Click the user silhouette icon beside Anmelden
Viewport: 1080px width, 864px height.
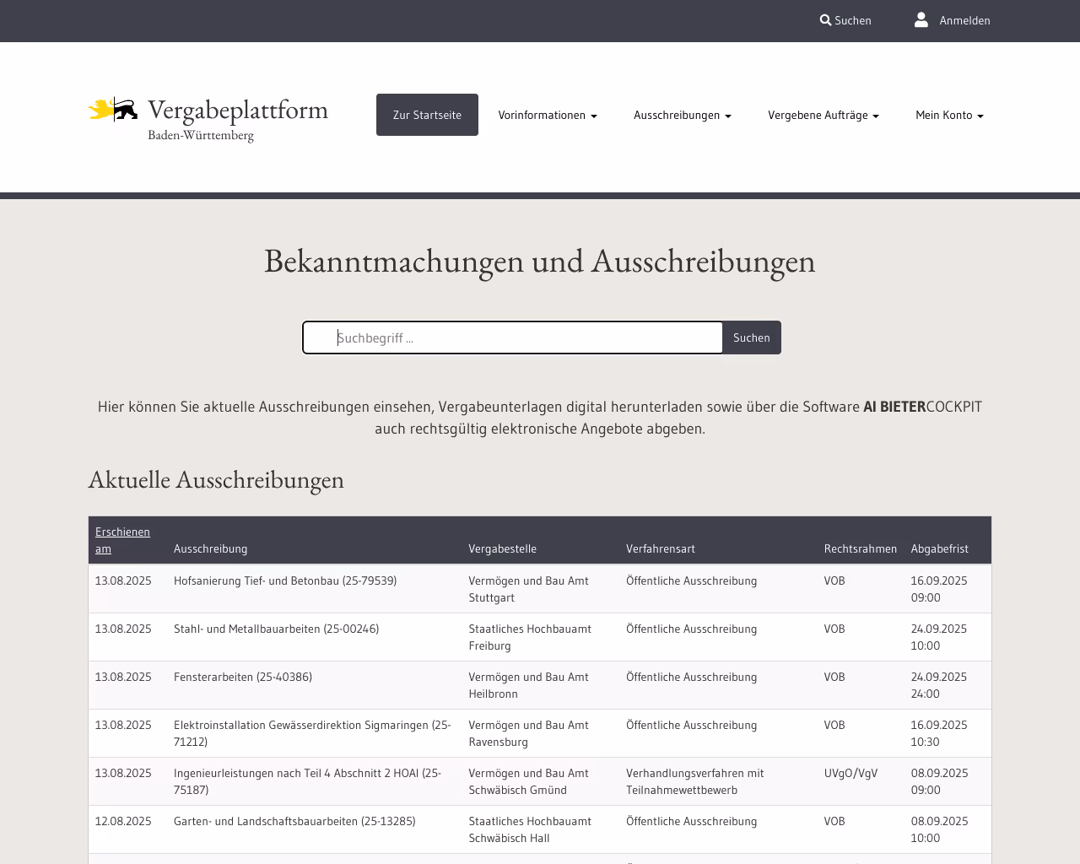pyautogui.click(x=921, y=19)
